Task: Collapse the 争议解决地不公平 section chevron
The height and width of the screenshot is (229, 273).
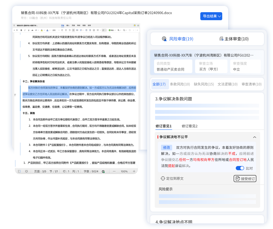Action: click(x=255, y=137)
